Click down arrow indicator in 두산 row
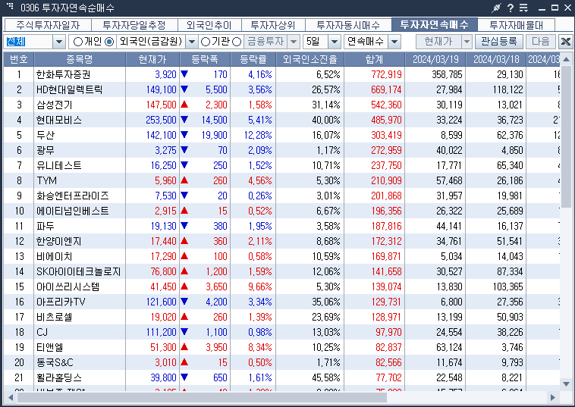Screen dimensions: 575x407 tap(184, 135)
